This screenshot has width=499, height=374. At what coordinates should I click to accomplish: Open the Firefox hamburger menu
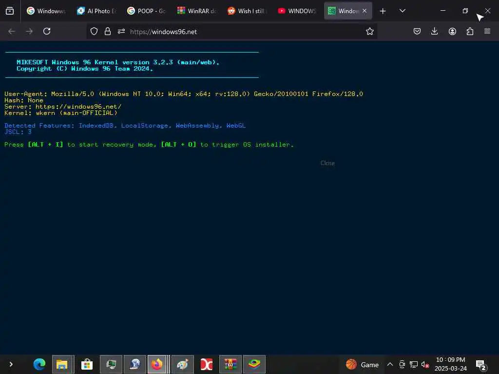pyautogui.click(x=487, y=31)
